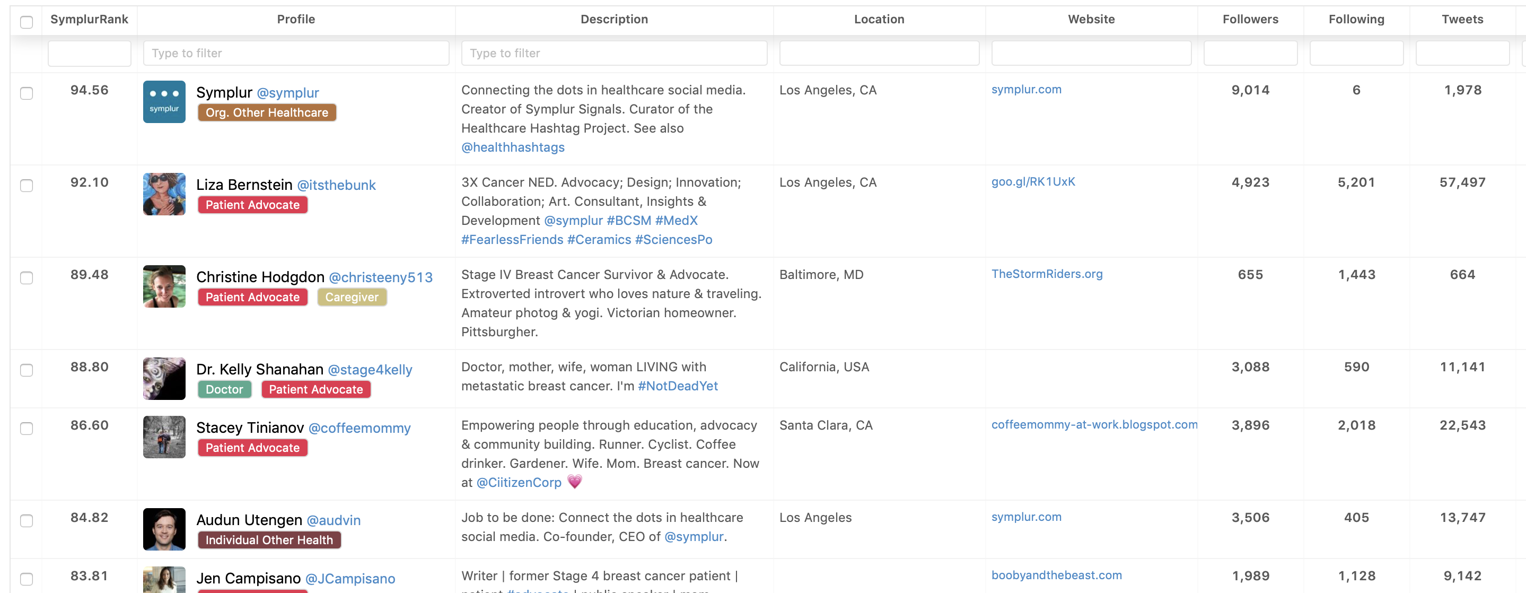The width and height of the screenshot is (1526, 593).
Task: Tick the checkbox for the Symplur row
Action: tap(27, 93)
